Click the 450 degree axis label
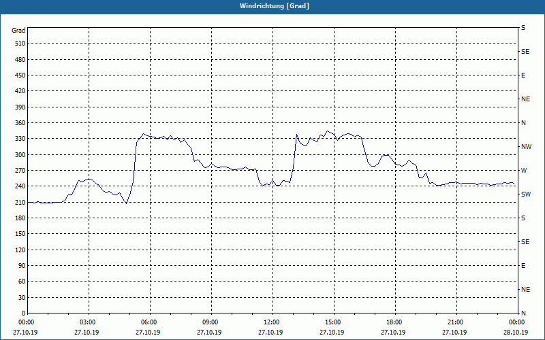The image size is (545, 340). 20,75
